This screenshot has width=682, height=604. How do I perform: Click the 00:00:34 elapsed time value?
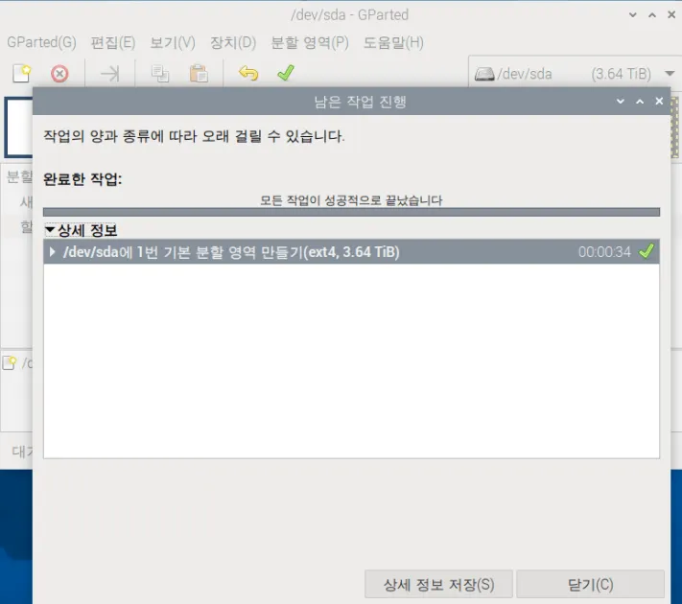604,252
